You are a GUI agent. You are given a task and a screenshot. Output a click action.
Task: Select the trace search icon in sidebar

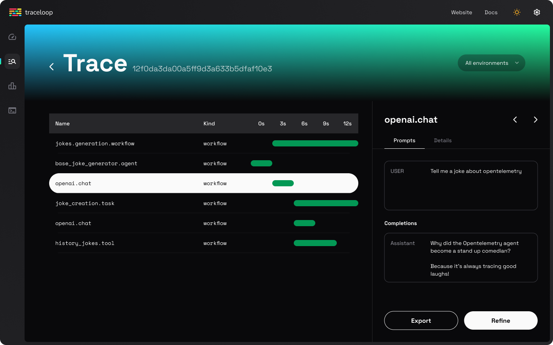click(12, 61)
